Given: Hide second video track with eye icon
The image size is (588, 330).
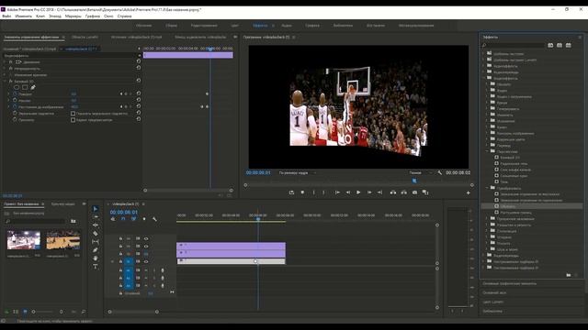Looking at the screenshot, I should pos(146,247).
